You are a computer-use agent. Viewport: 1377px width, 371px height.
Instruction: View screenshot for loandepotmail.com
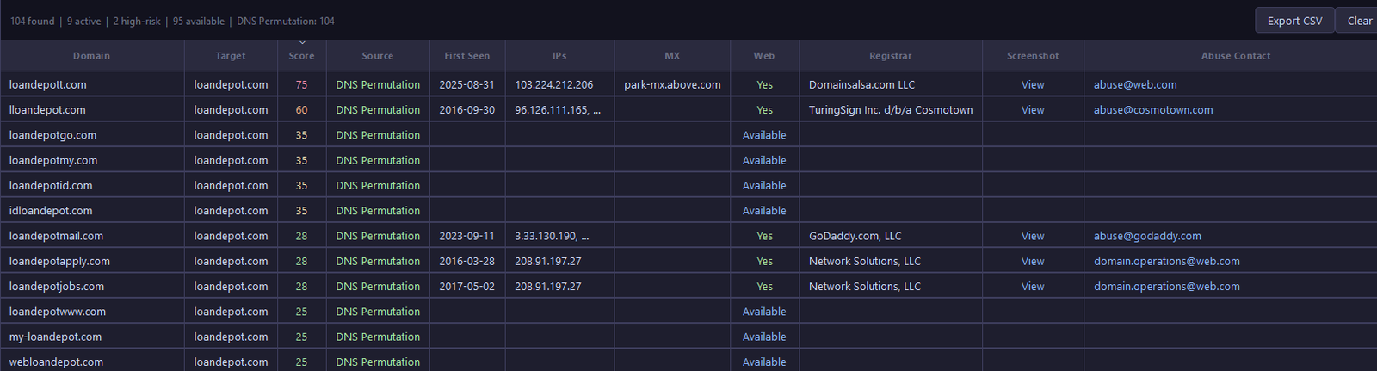pos(1033,236)
